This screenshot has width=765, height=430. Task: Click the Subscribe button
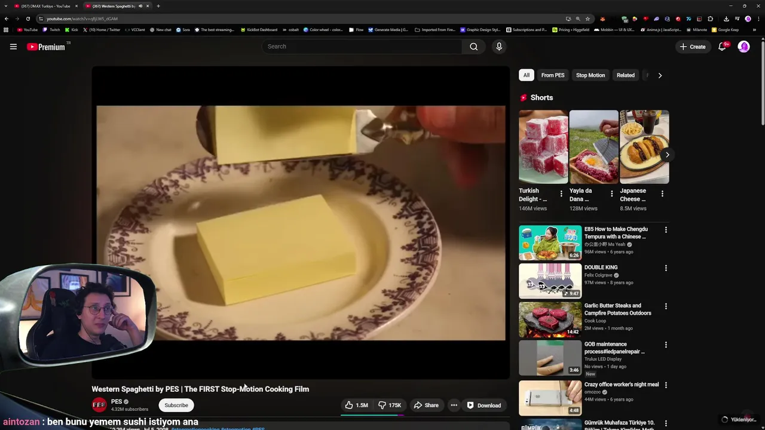(176, 405)
